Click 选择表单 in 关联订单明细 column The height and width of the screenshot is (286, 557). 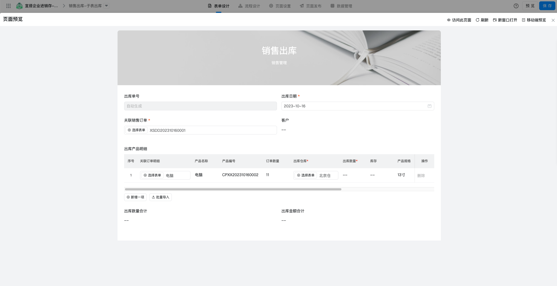(x=152, y=175)
